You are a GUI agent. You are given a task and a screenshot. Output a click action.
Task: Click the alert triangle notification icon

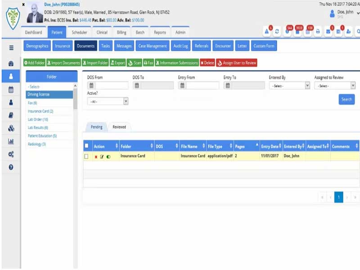tap(266, 31)
